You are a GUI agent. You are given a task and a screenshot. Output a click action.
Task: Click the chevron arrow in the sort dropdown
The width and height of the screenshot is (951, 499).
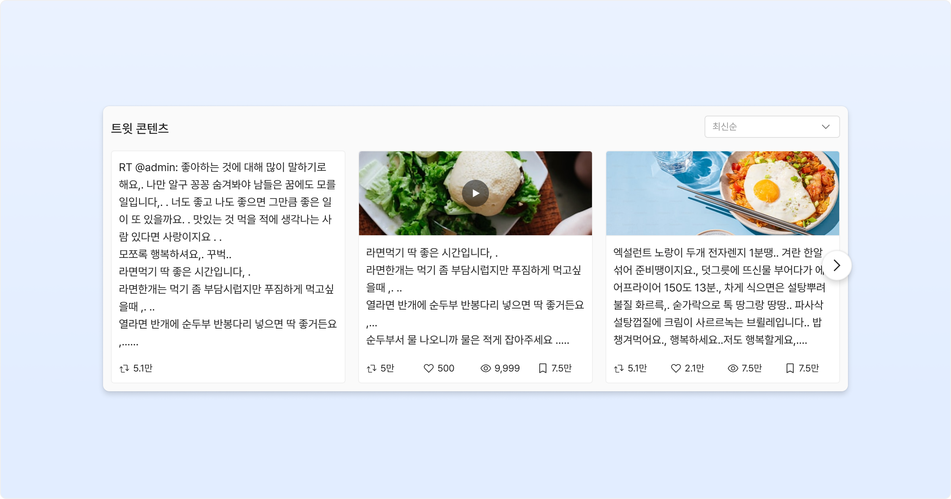[x=826, y=127]
